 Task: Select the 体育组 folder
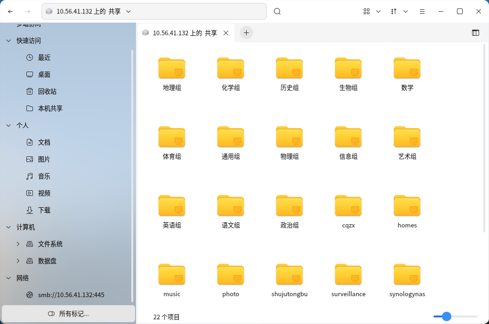coord(172,143)
